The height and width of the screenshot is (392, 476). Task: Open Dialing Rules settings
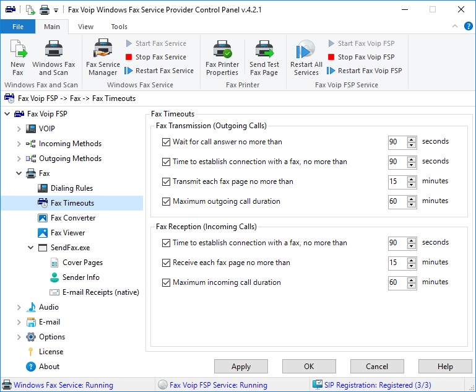(72, 188)
